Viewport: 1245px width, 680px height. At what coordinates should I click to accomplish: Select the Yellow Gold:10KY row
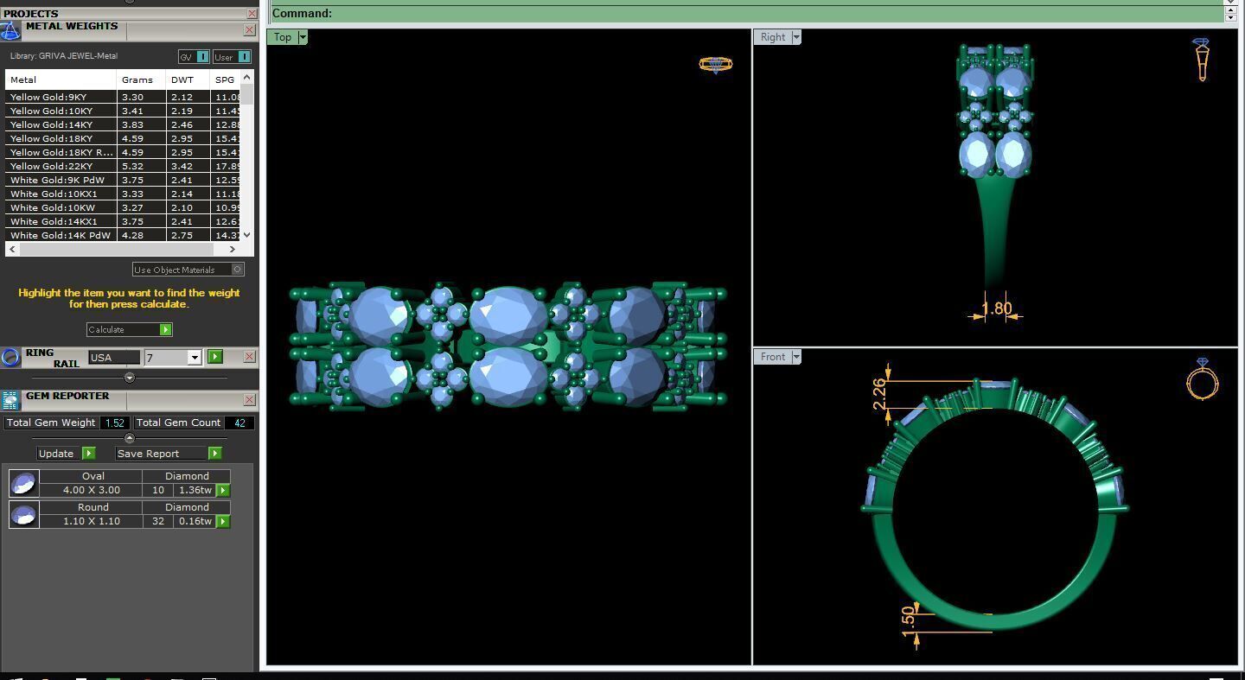point(123,111)
